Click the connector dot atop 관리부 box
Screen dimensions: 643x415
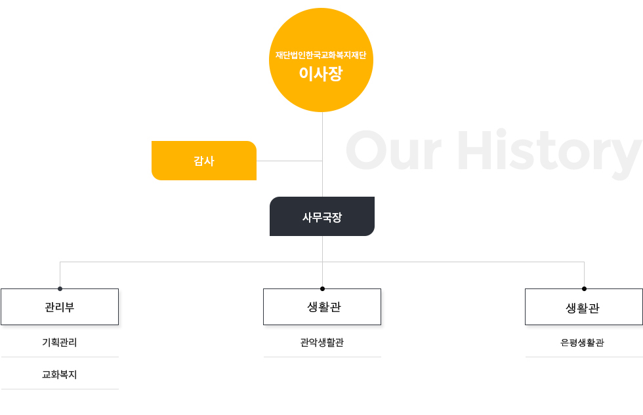[60, 289]
